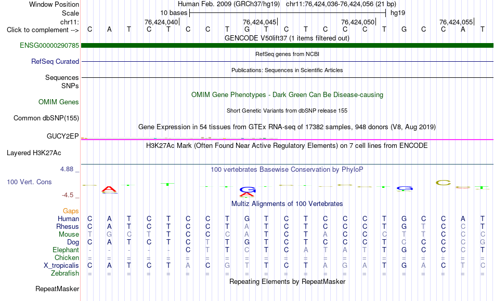Click the Scale label on the left

70,13
